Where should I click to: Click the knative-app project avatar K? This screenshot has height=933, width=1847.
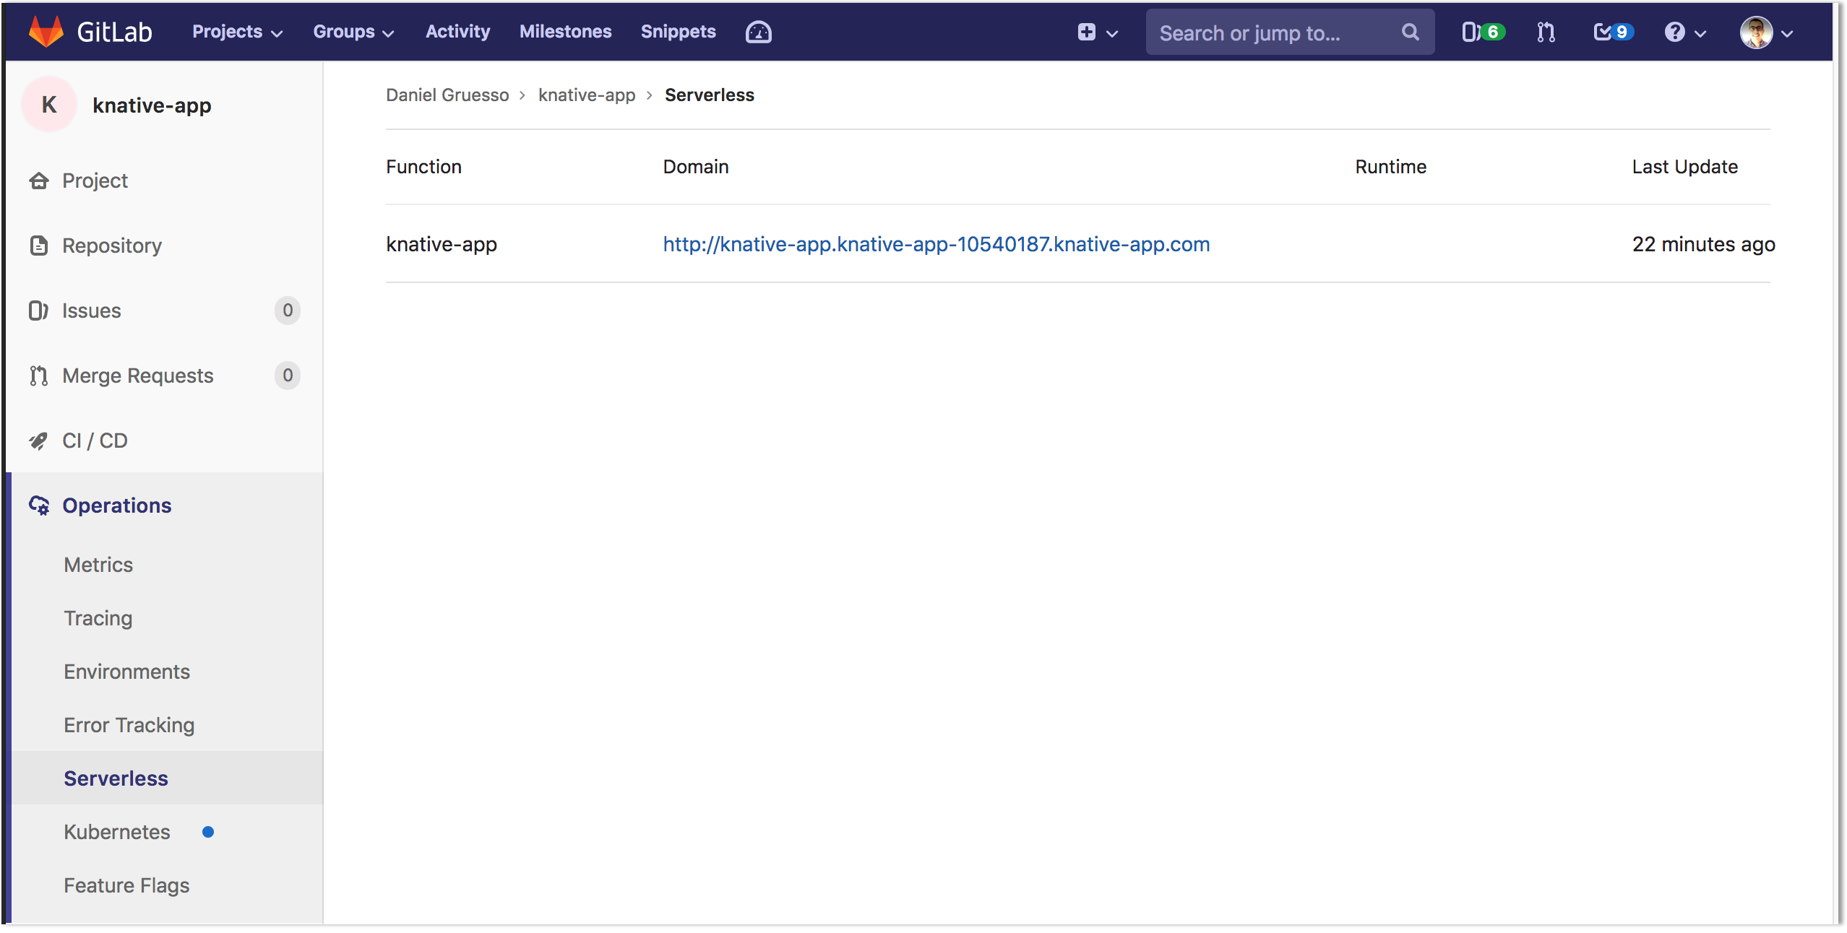click(49, 105)
